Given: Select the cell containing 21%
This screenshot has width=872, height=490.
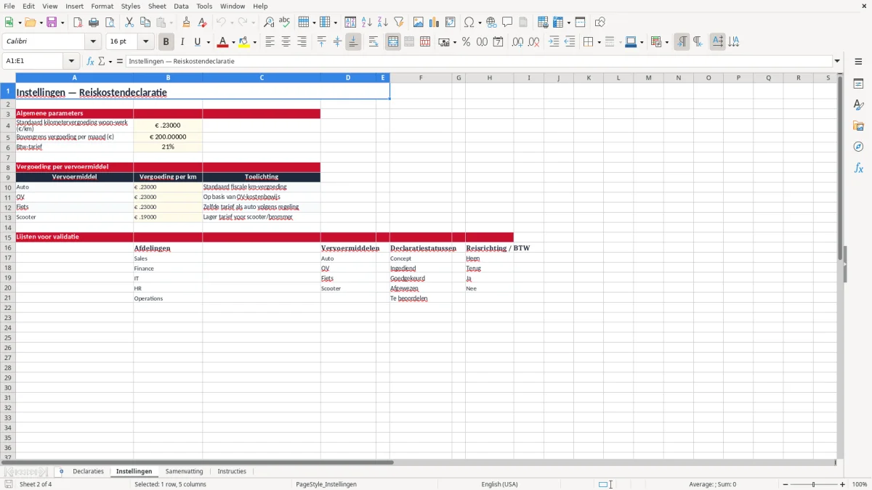Looking at the screenshot, I should point(168,147).
